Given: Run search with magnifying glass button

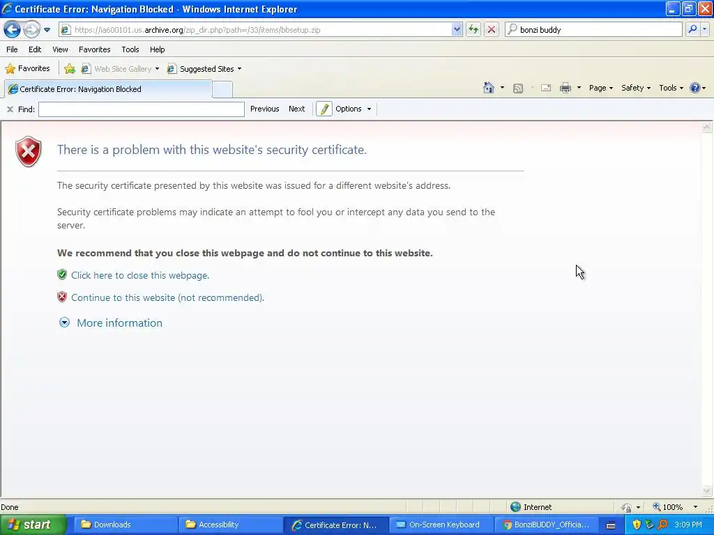Looking at the screenshot, I should 692,29.
